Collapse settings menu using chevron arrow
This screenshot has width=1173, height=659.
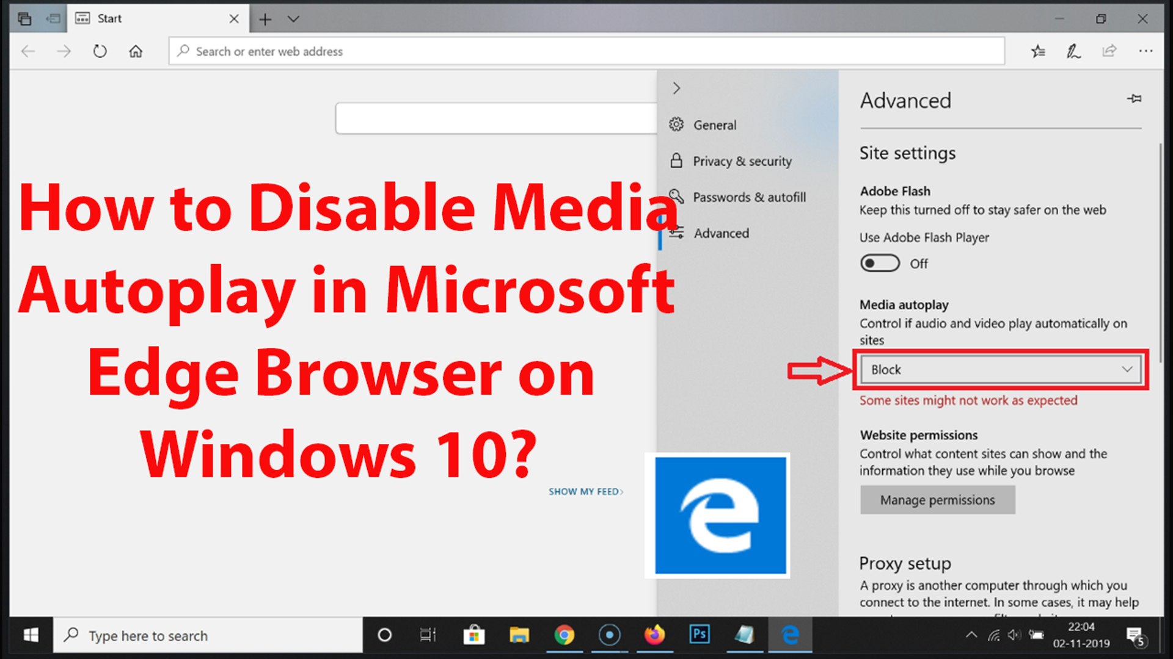pos(676,88)
